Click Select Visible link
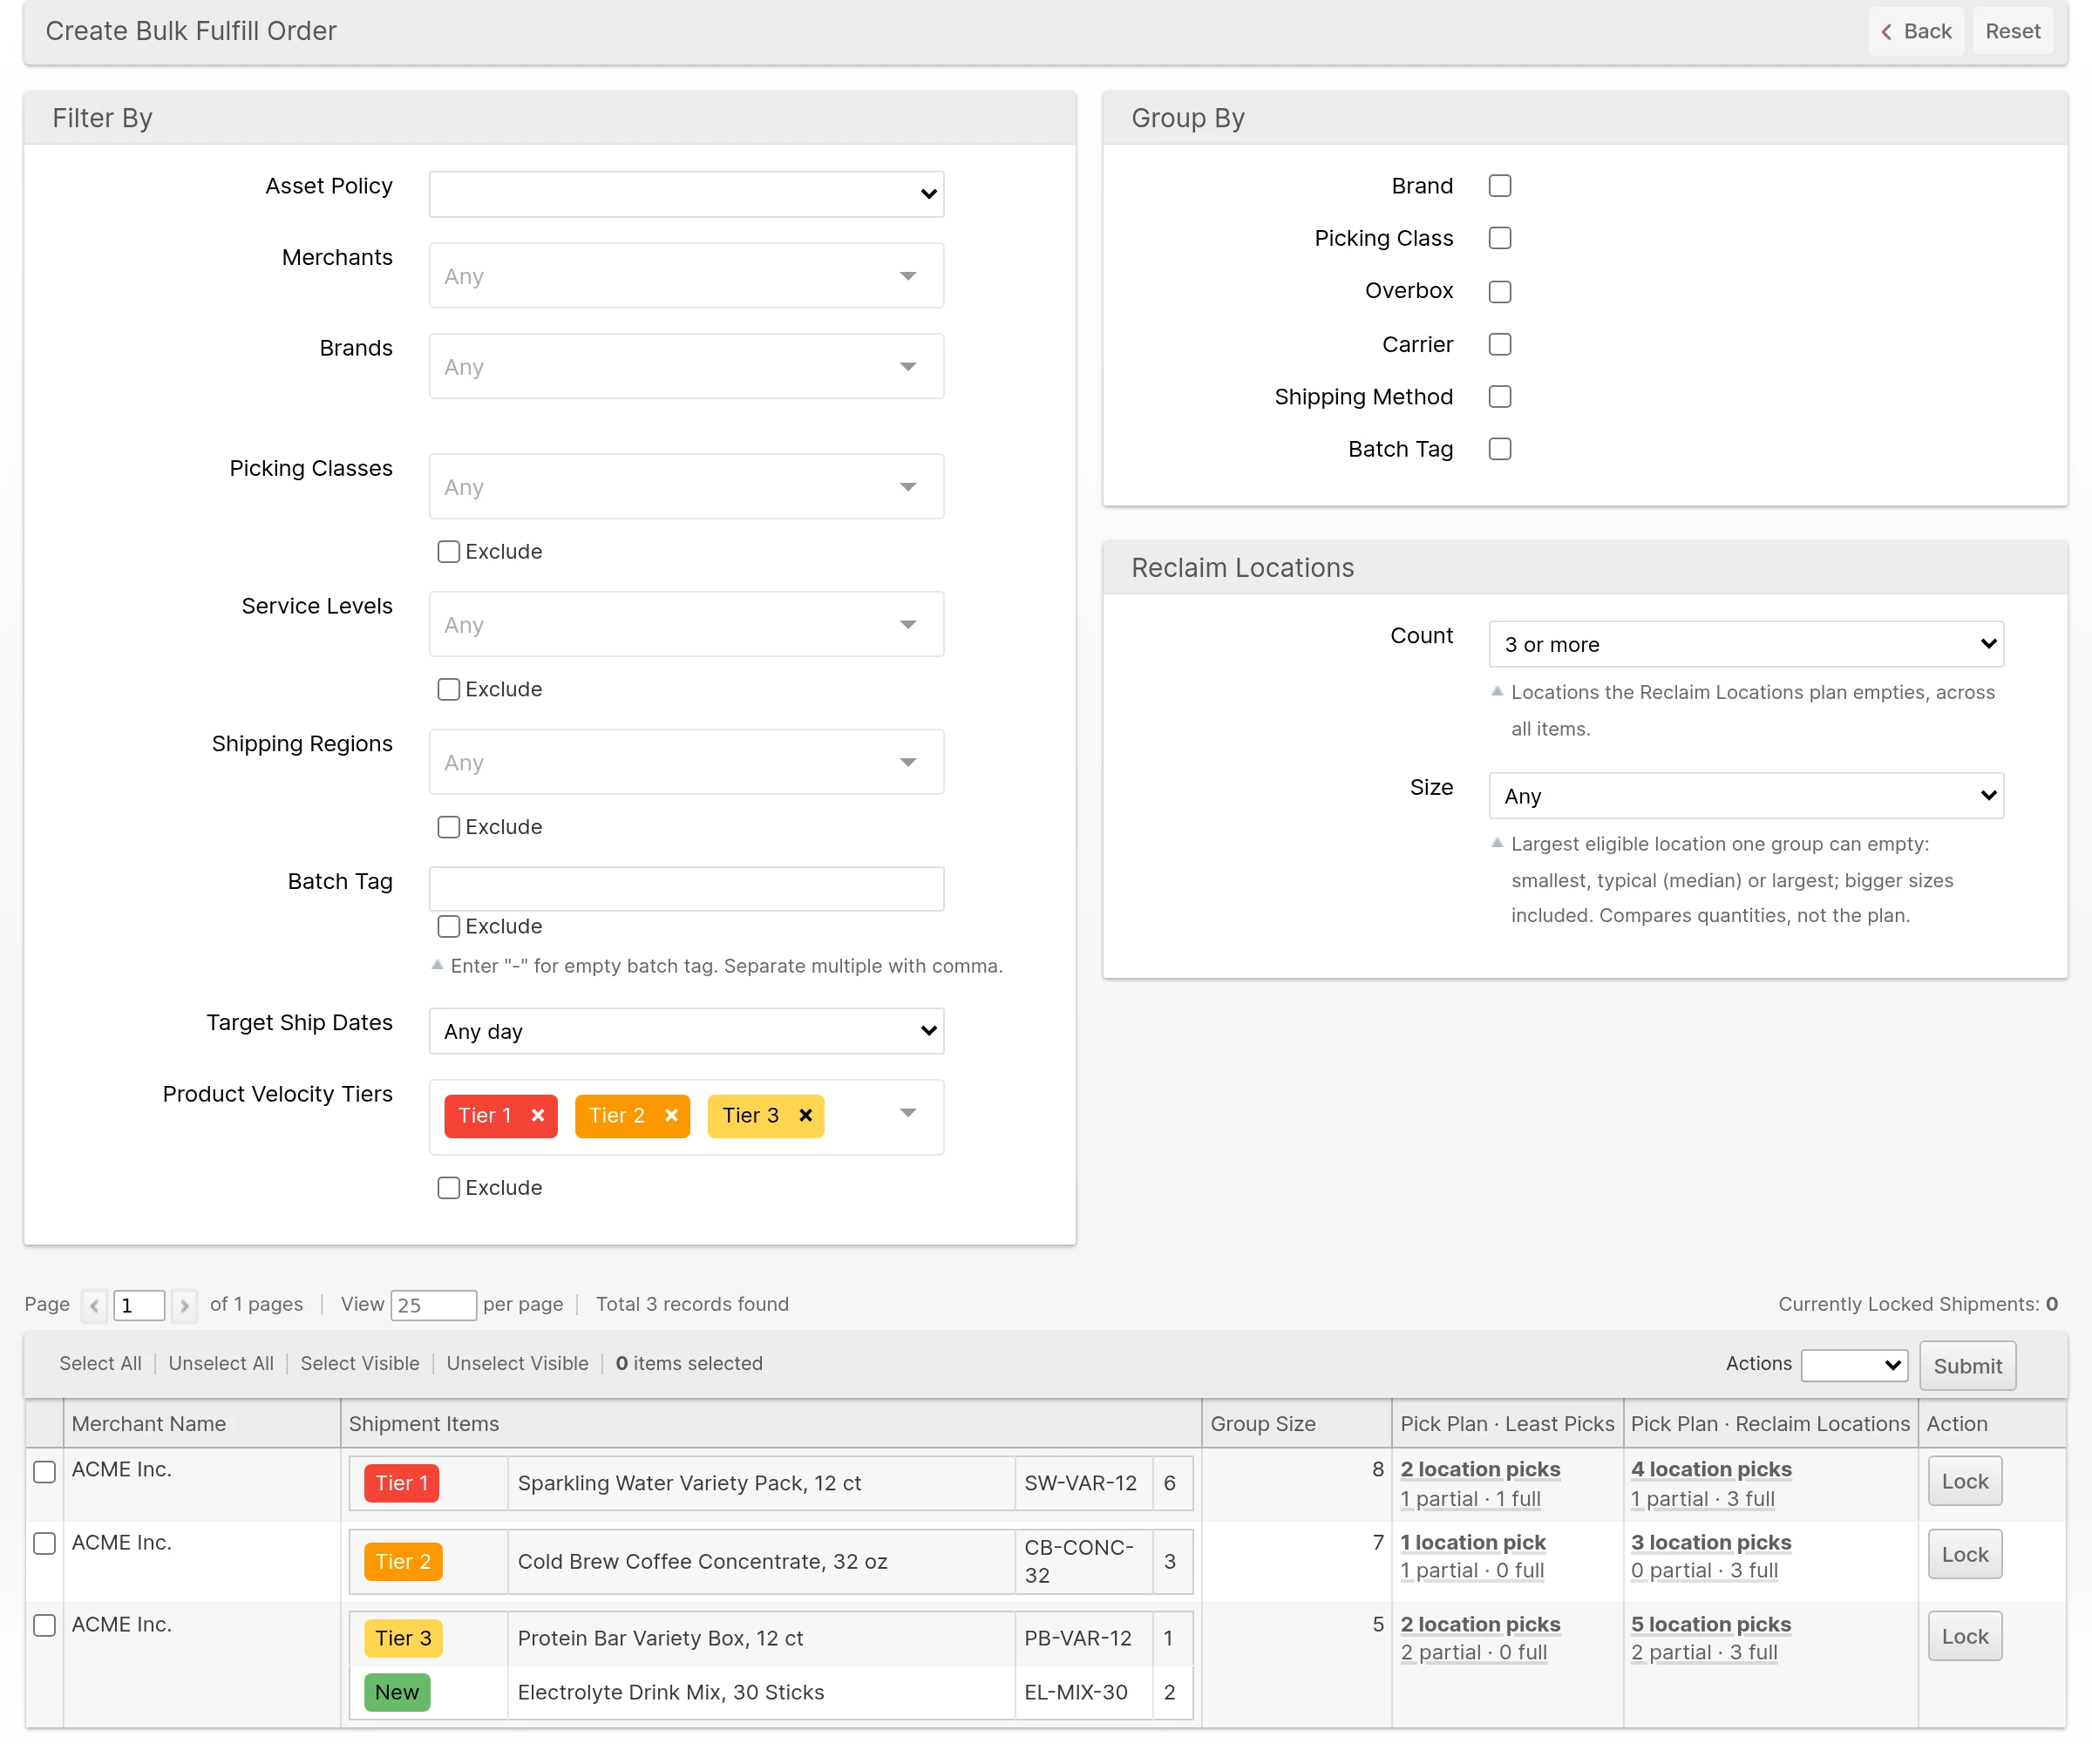This screenshot has height=1764, width=2092. [x=360, y=1364]
